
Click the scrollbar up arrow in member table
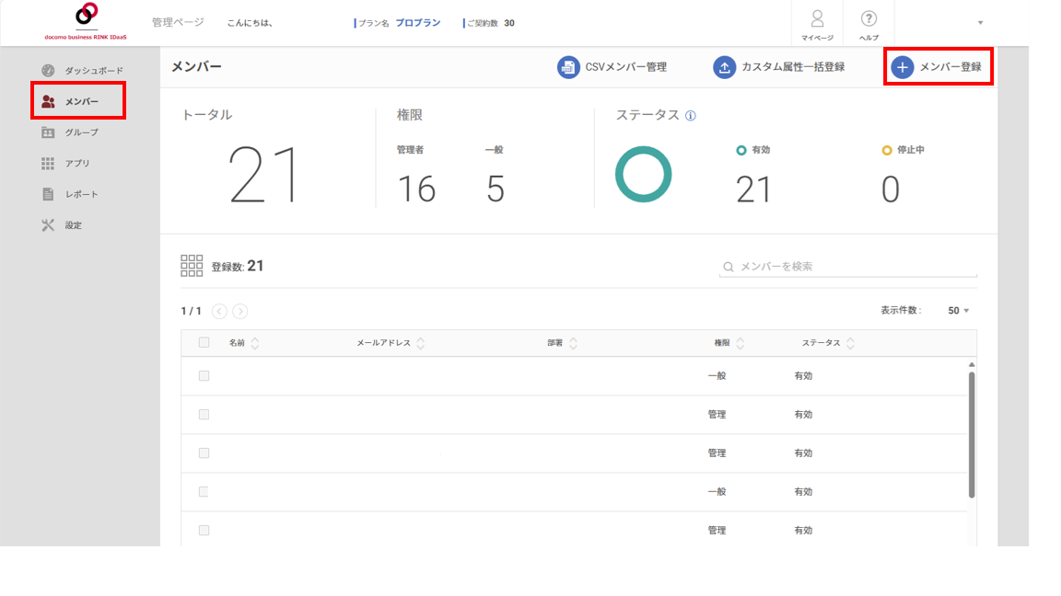pos(972,365)
